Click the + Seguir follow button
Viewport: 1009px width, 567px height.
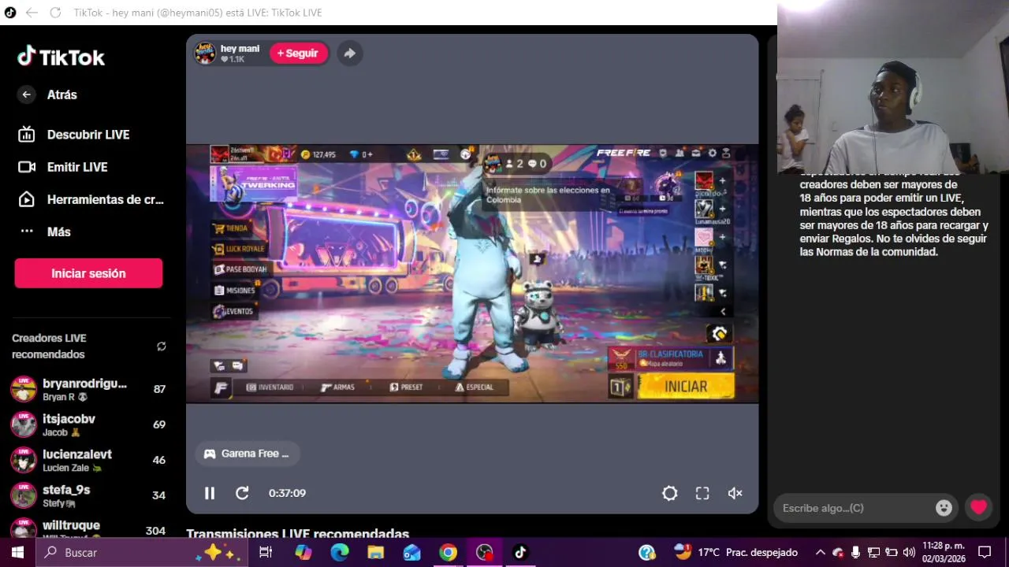point(298,53)
